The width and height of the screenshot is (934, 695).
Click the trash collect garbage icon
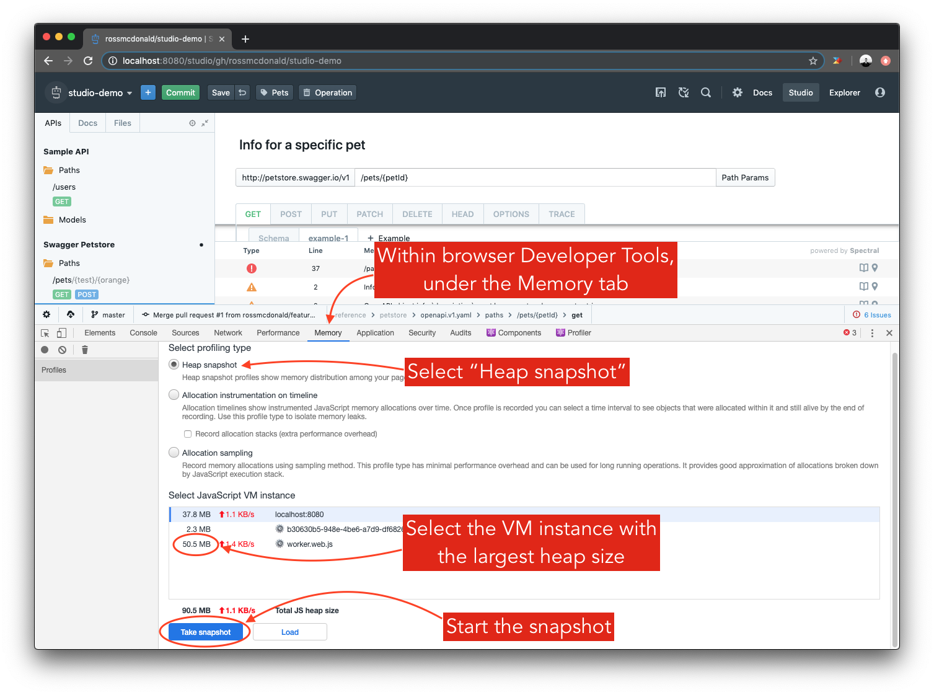[x=85, y=350]
